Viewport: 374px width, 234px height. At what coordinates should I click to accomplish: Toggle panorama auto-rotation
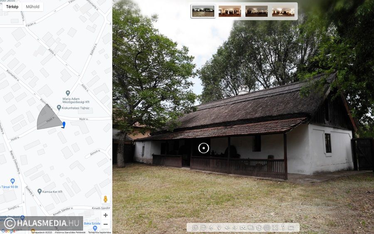[x=259, y=228]
